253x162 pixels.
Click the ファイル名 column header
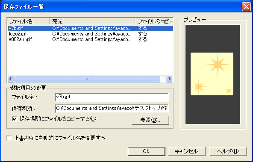point(28,21)
